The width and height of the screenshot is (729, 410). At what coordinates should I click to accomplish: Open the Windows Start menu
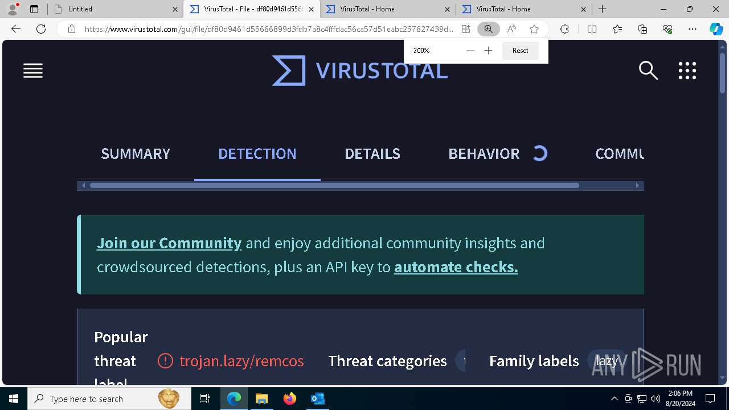14,399
